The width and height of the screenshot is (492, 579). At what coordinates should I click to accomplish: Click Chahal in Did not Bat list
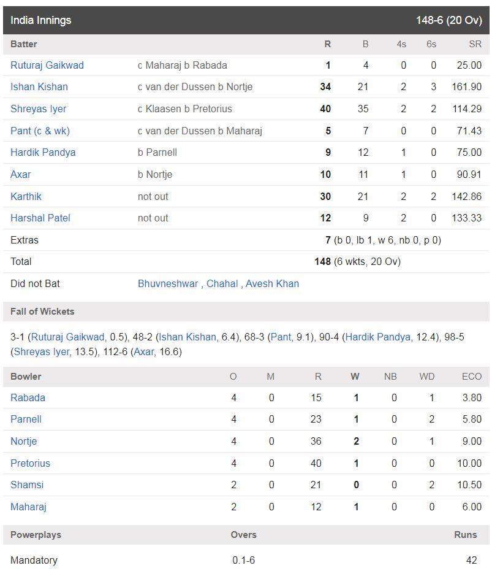tap(222, 283)
